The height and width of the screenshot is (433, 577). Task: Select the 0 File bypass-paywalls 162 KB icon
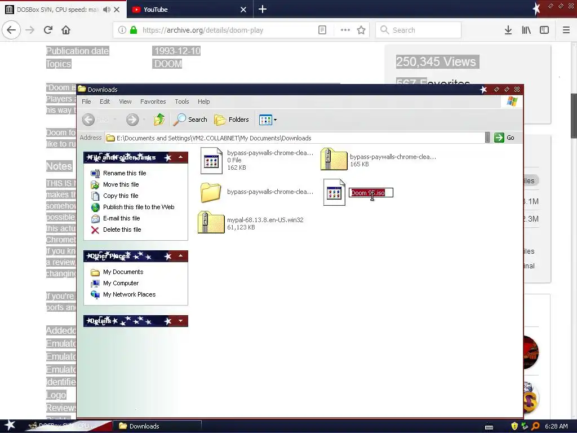[212, 161]
